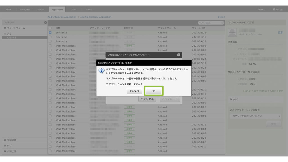This screenshot has width=288, height=162.
Task: Click the question mark icon in the dialog
Action: (101, 71)
